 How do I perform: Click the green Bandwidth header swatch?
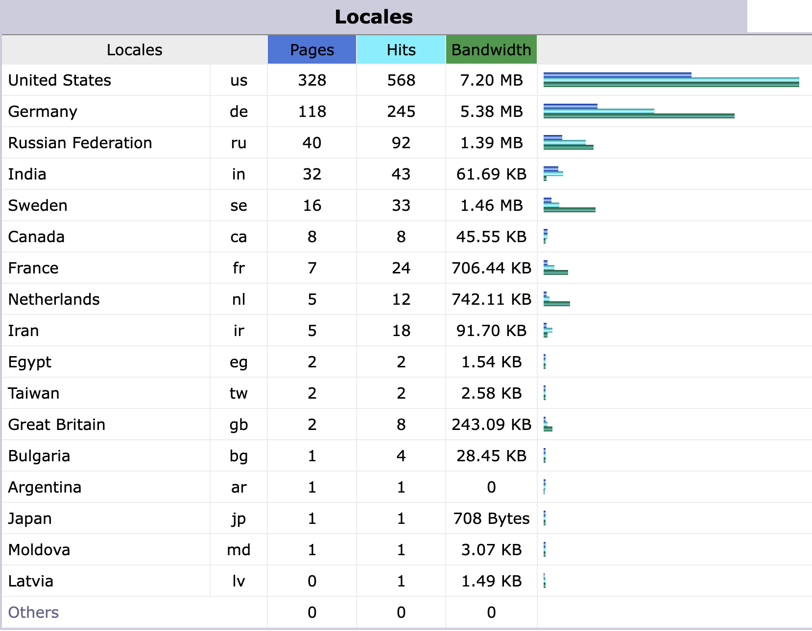(491, 49)
